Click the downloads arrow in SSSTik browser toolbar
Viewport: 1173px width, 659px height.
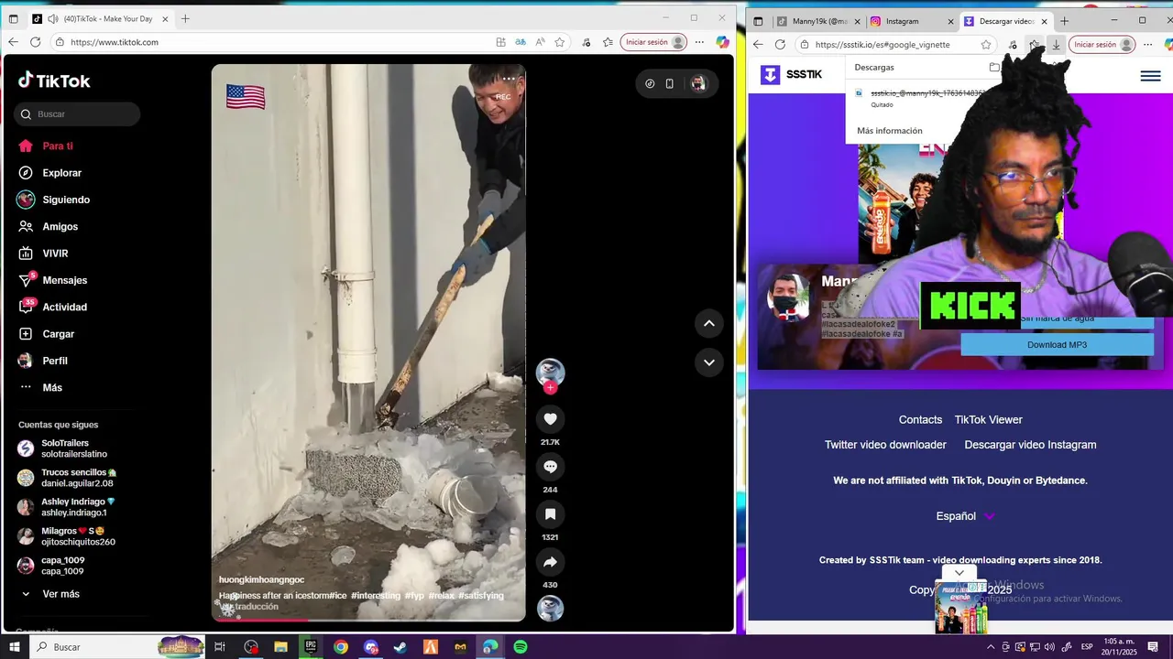click(1056, 44)
